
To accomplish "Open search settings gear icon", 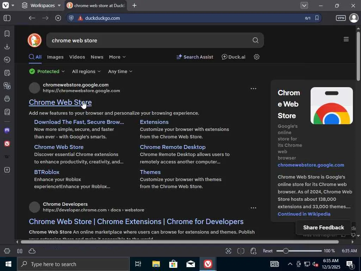I will (x=257, y=57).
